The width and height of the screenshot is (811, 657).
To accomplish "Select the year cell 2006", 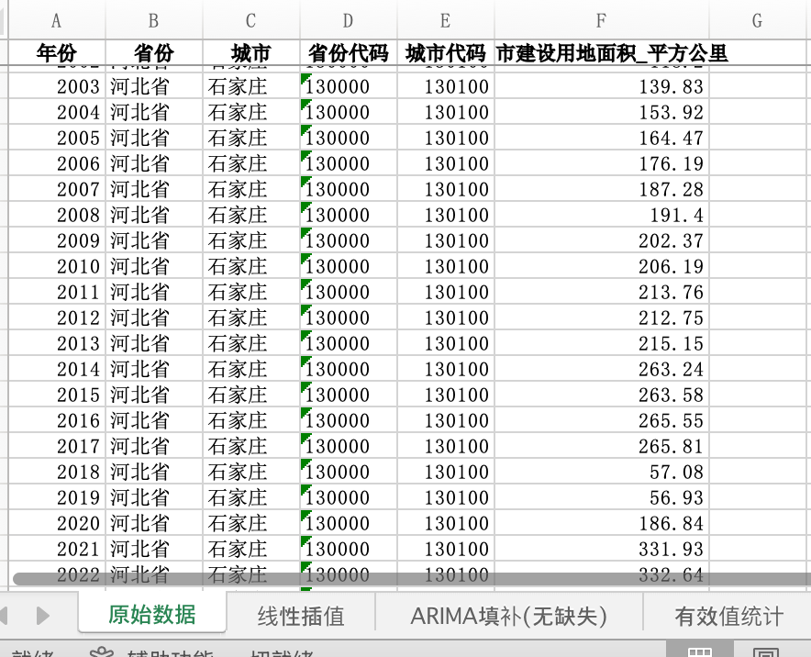I will 57,163.
